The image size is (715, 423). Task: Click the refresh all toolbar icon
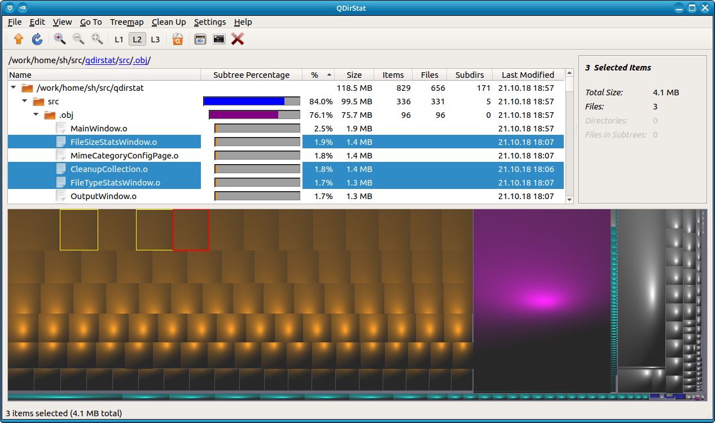(37, 39)
